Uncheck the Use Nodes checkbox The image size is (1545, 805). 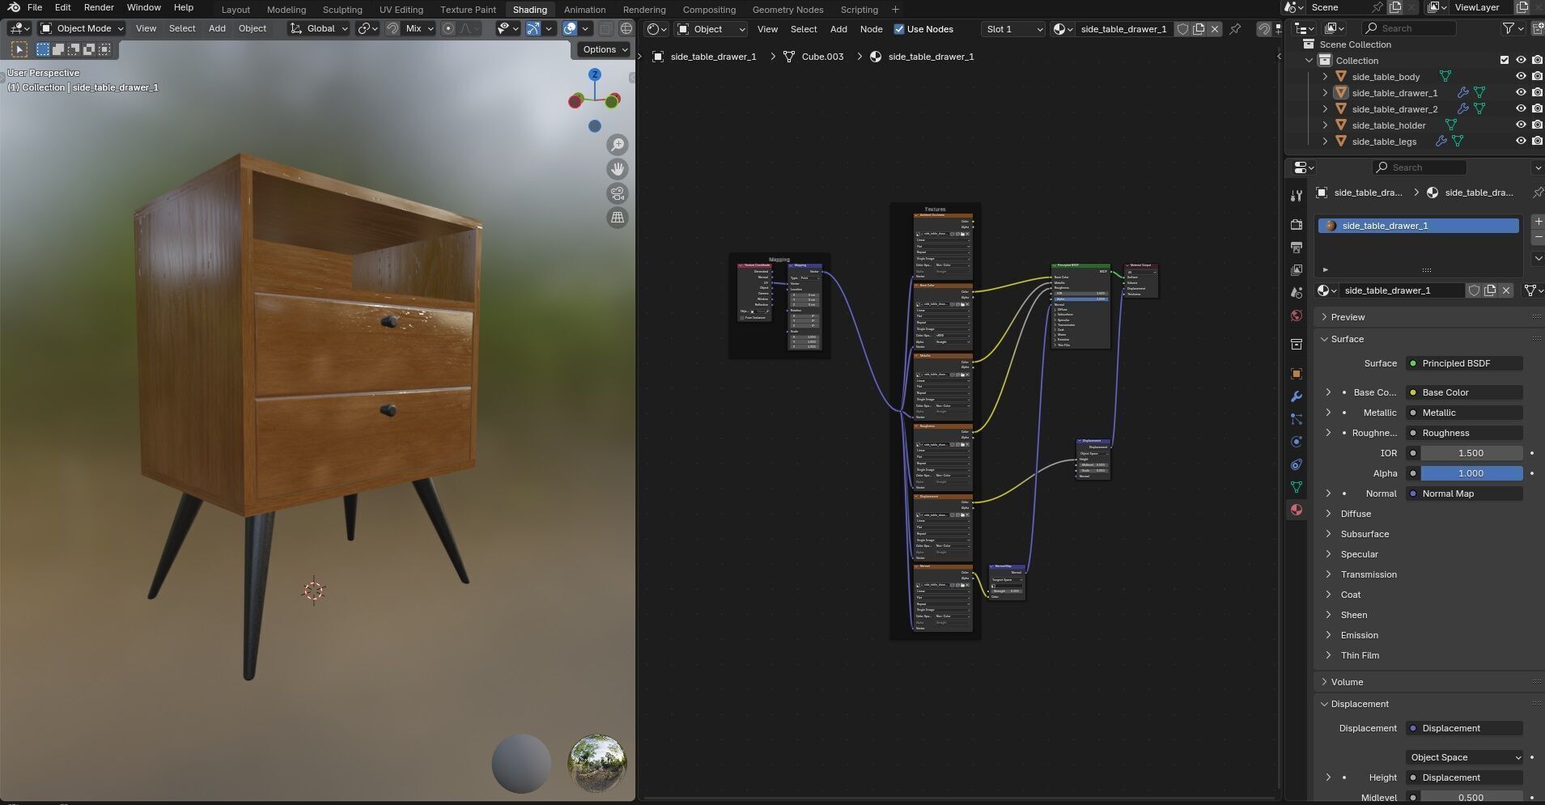click(x=898, y=29)
